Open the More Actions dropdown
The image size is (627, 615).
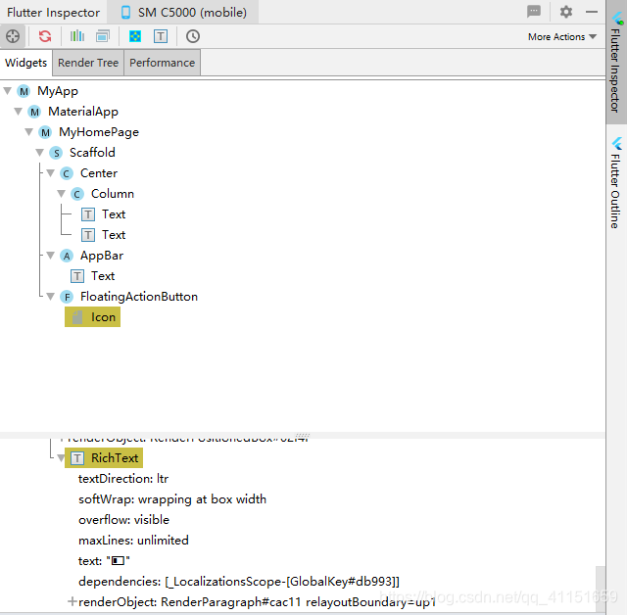562,37
